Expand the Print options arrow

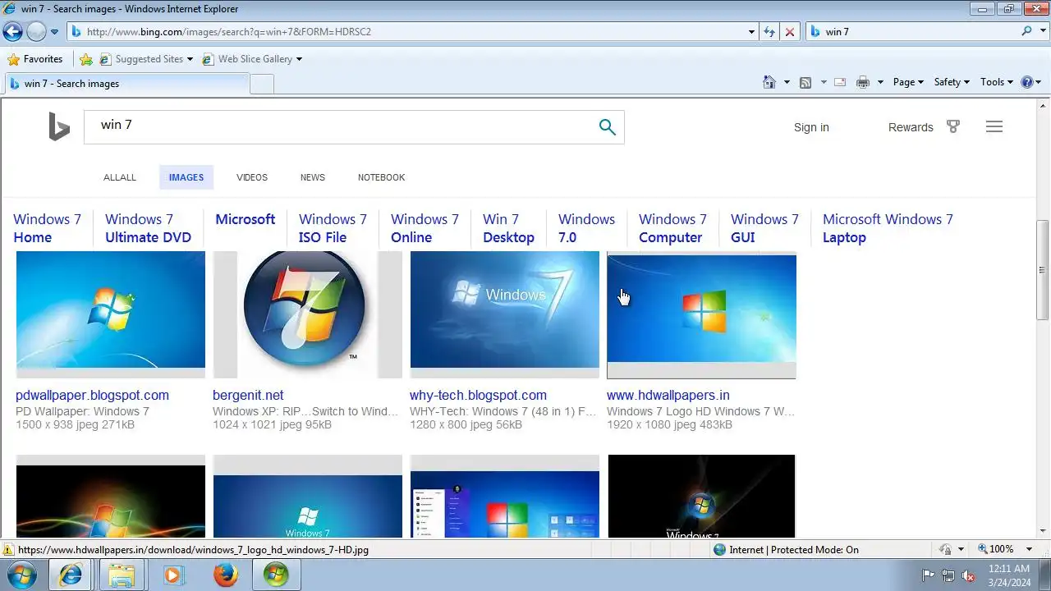[880, 82]
